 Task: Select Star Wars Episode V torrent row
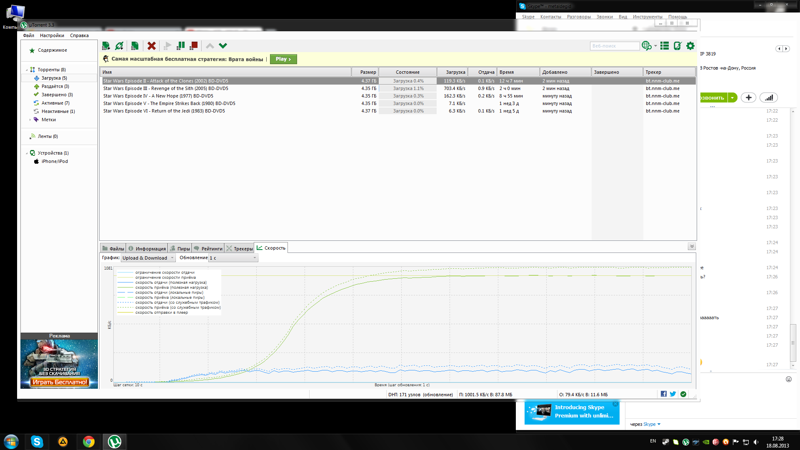(398, 103)
